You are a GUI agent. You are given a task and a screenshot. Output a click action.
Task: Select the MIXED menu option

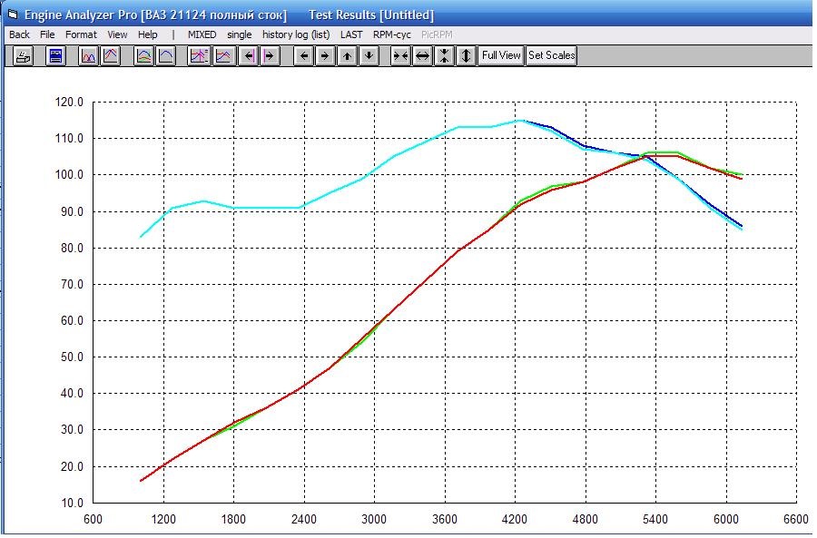[x=202, y=34]
